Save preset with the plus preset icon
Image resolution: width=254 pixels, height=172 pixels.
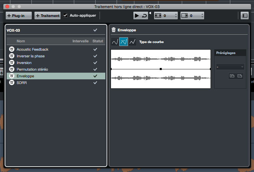tap(232, 76)
